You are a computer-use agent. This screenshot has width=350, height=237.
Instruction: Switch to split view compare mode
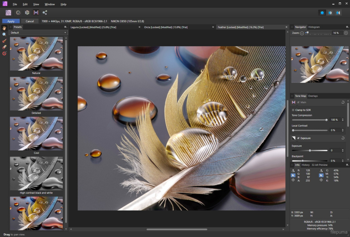click(x=330, y=13)
